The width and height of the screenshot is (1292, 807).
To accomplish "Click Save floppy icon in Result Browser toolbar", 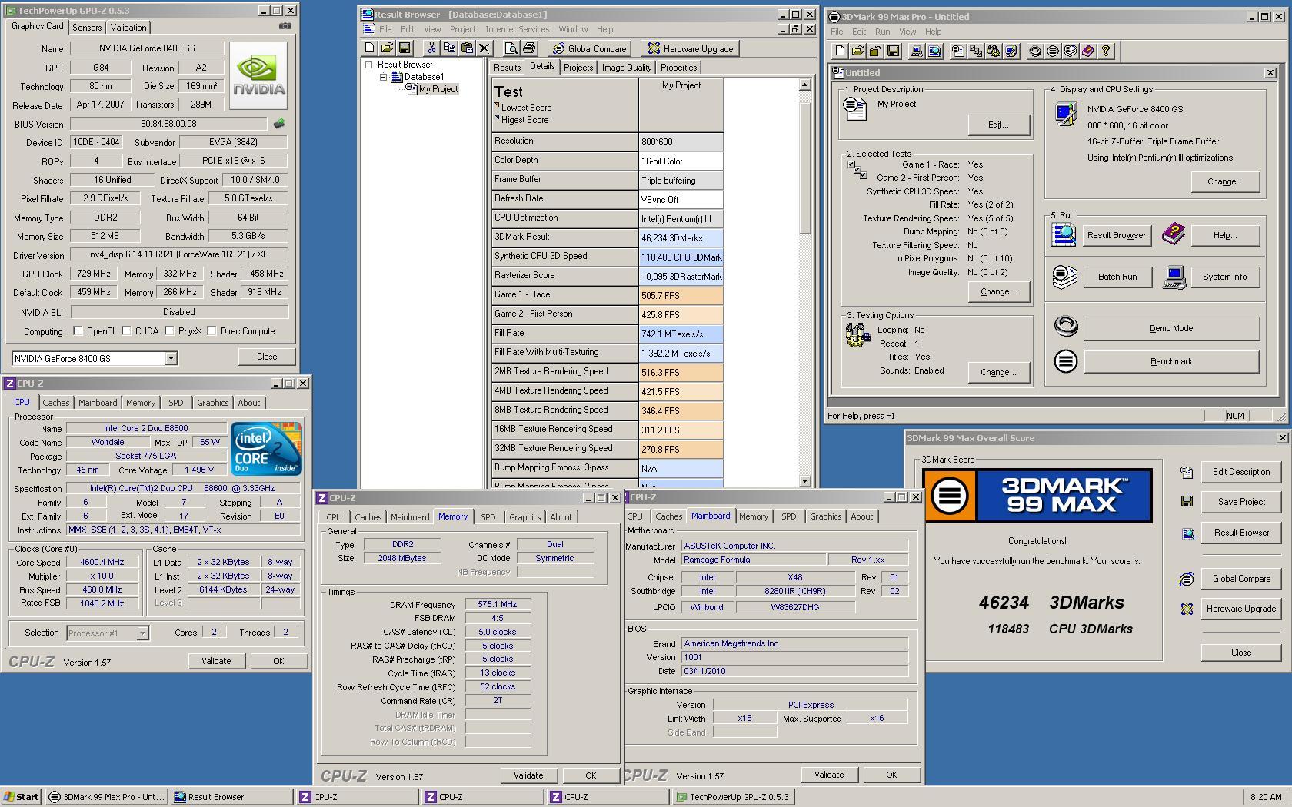I will 405,48.
